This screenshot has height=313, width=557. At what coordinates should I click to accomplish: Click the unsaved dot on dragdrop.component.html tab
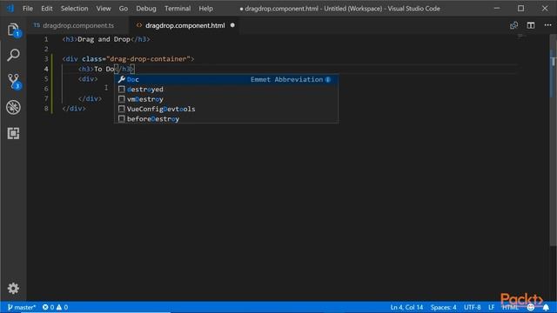pos(232,25)
